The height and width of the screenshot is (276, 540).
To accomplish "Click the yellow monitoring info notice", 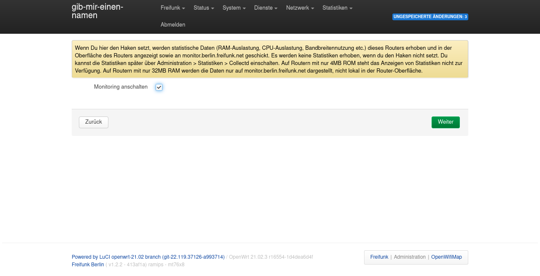I will [x=270, y=59].
